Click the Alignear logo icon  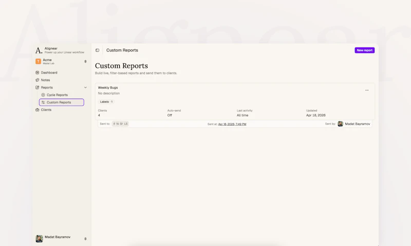[x=39, y=50]
